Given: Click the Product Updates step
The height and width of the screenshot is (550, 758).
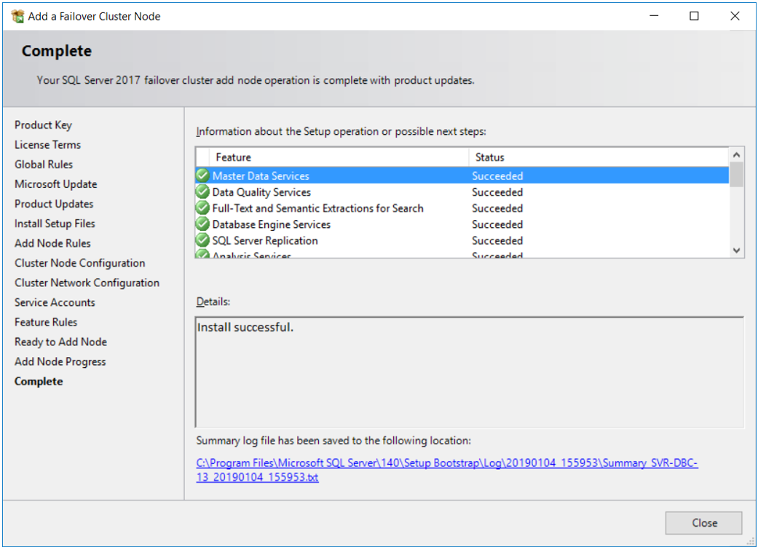Looking at the screenshot, I should coord(54,204).
